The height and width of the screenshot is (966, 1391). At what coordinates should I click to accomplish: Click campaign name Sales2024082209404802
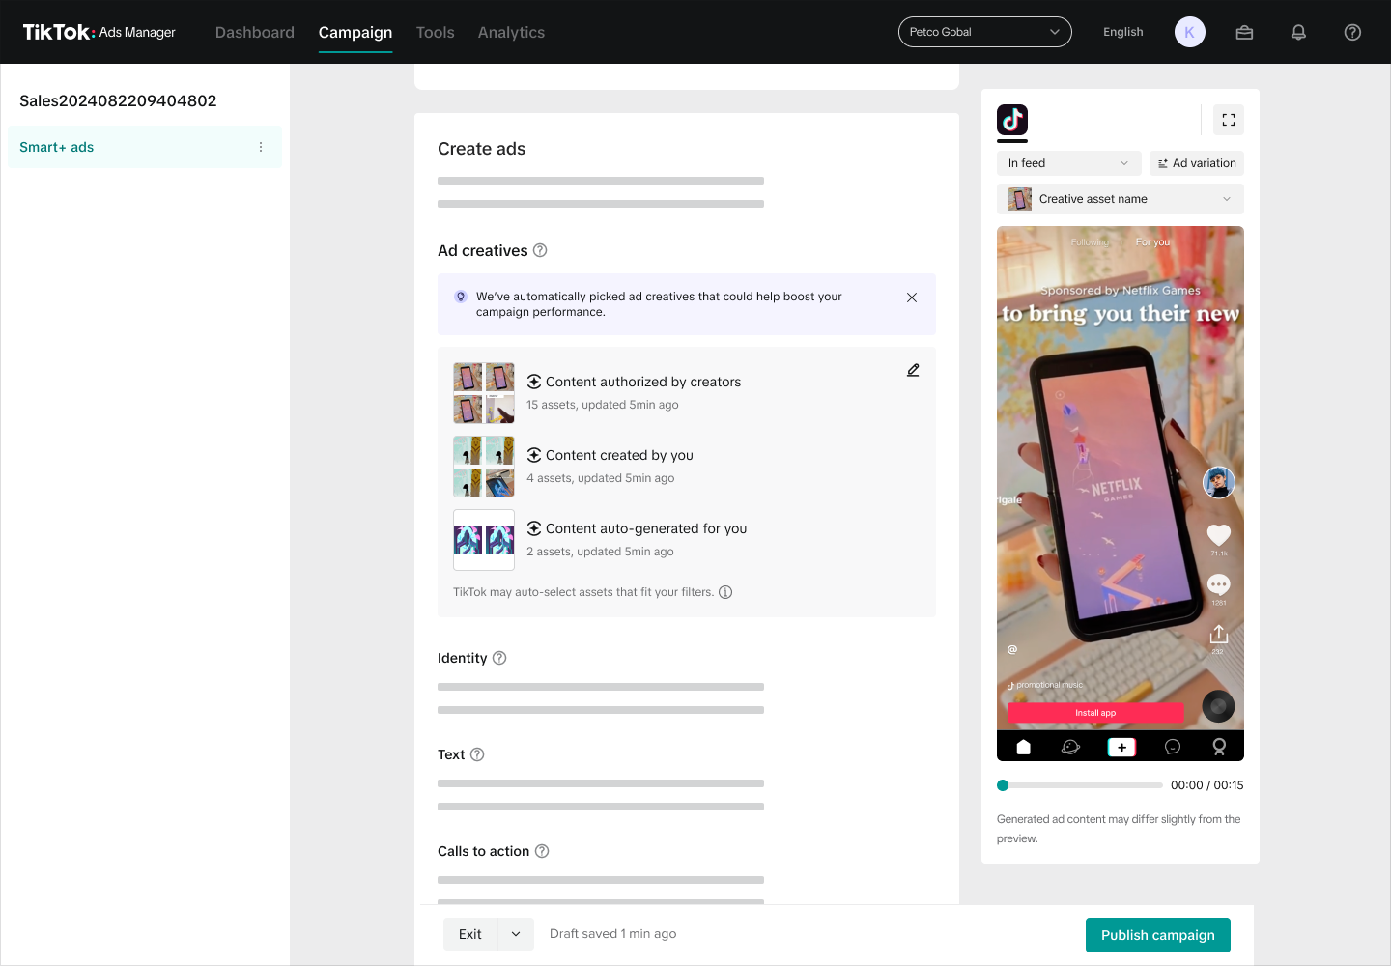point(118,100)
